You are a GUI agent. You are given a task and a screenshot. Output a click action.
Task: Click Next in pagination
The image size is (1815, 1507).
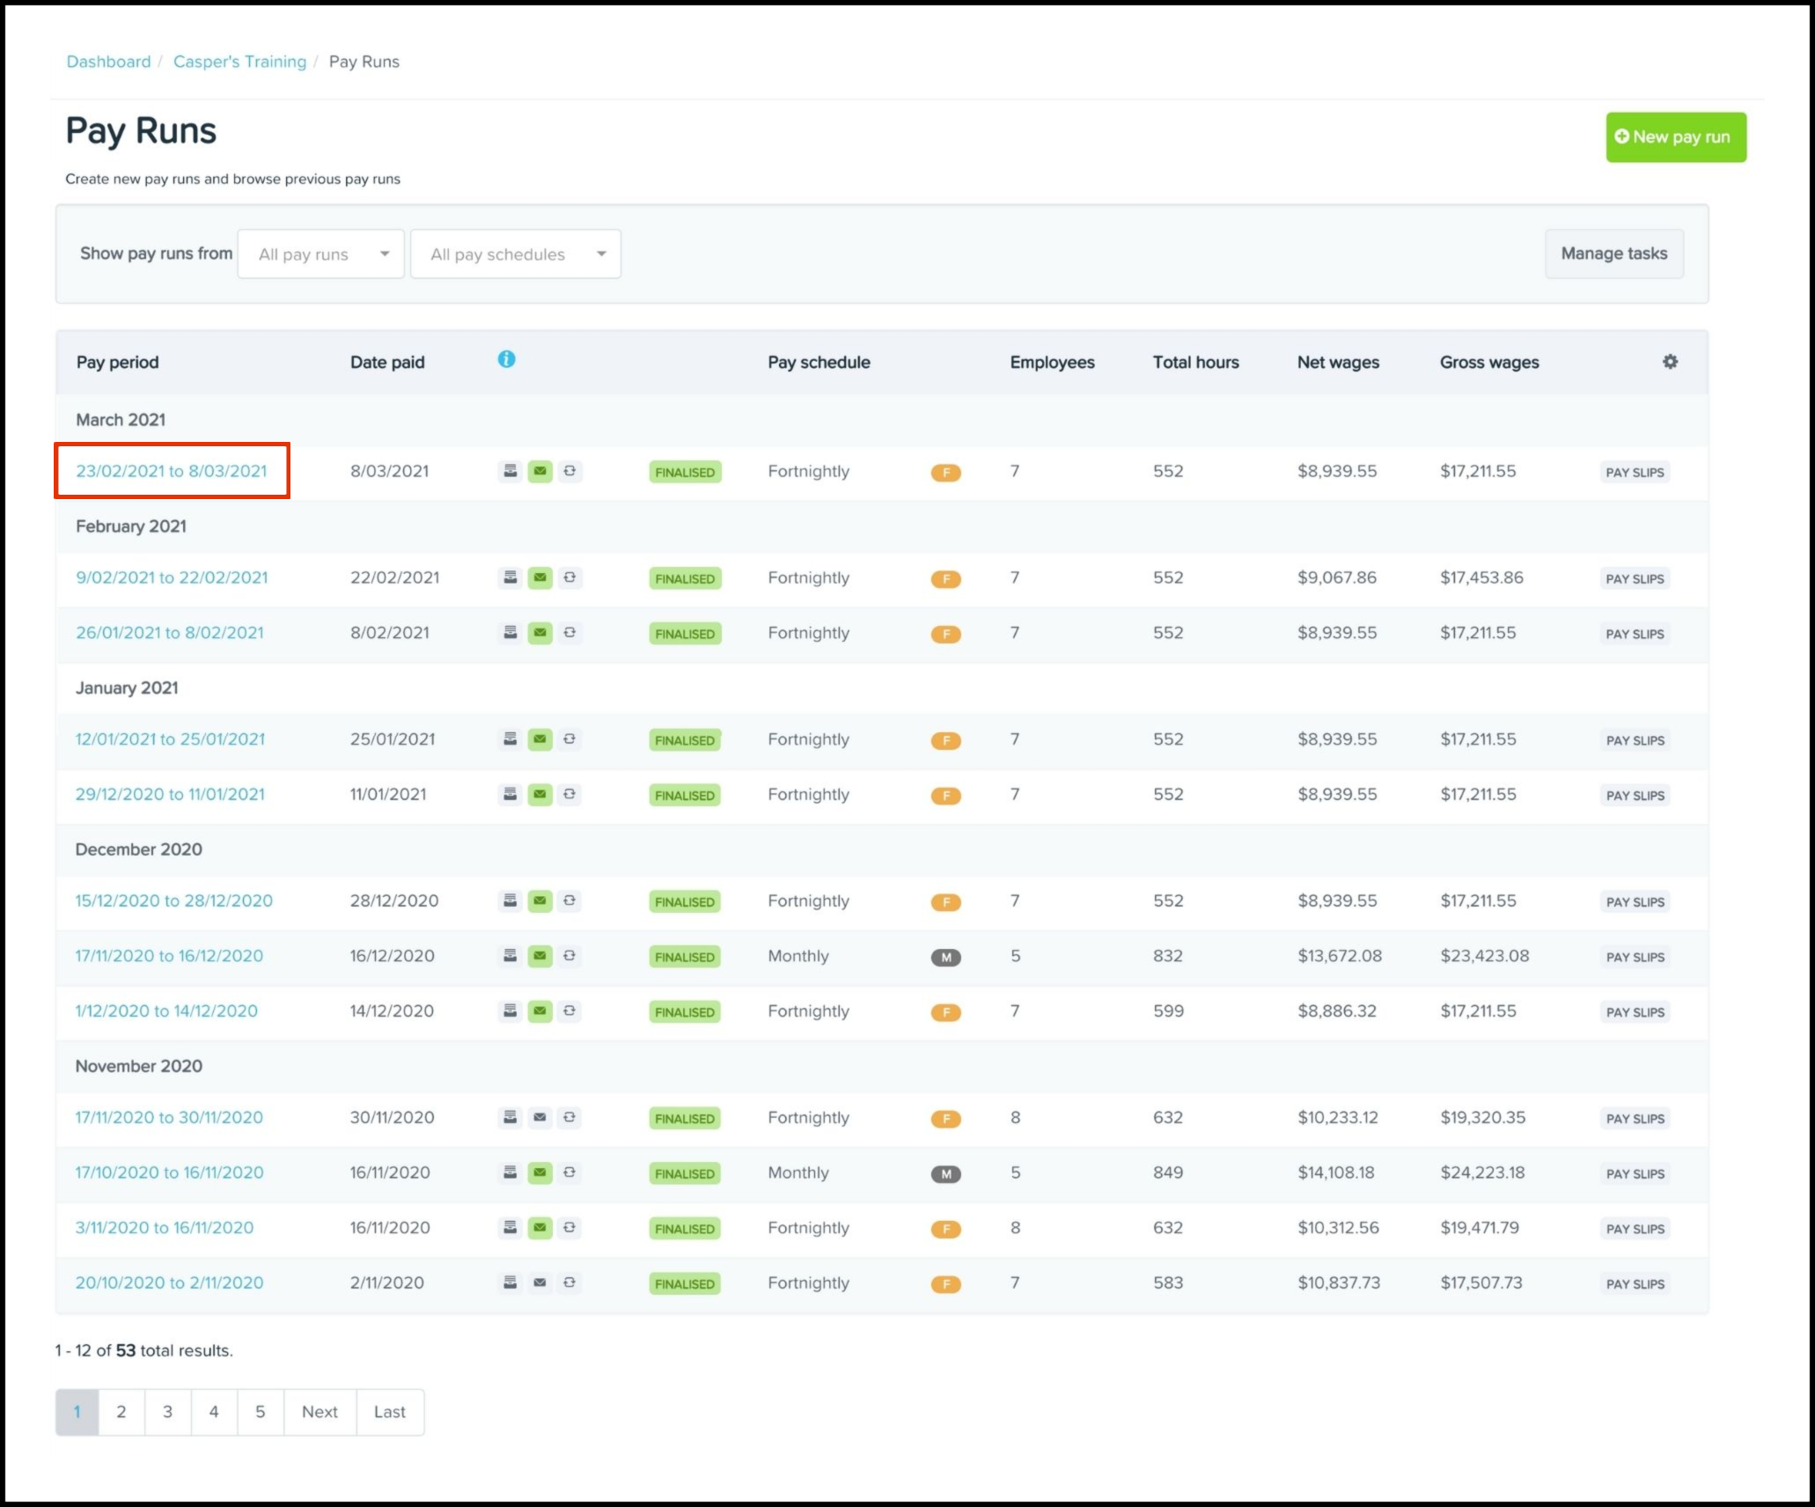point(320,1412)
